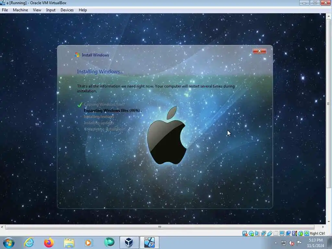
Task: Click the optical disk status icon
Action: (x=251, y=233)
